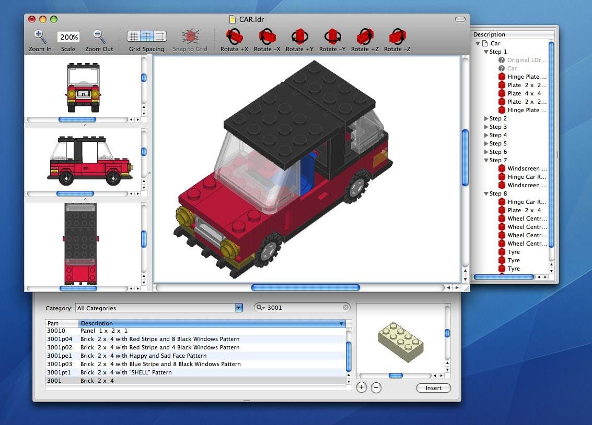
Task: Collapse the Car model tree
Action: point(478,43)
